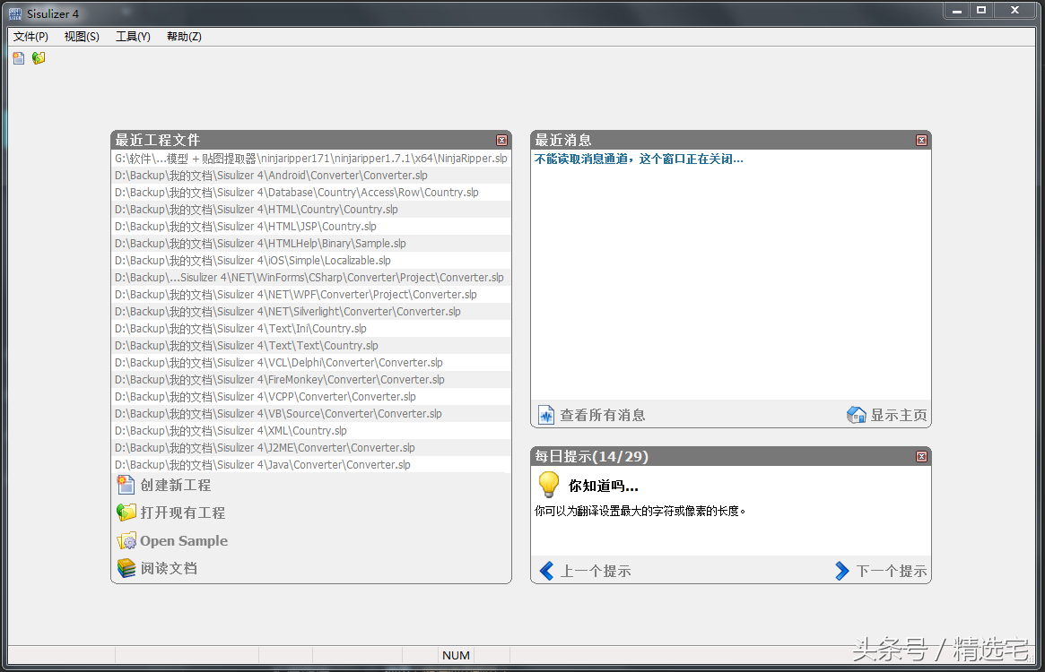Open J2ME\Converter\Converter.slp entry

pyautogui.click(x=311, y=448)
